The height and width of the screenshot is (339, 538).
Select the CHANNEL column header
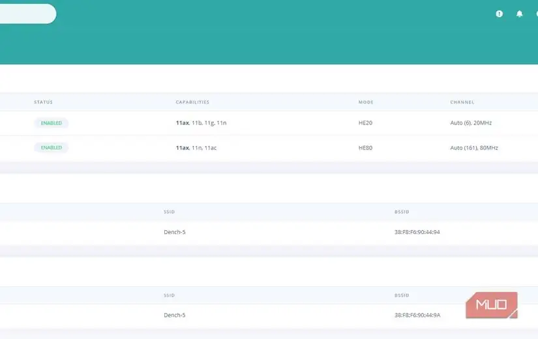coord(462,102)
